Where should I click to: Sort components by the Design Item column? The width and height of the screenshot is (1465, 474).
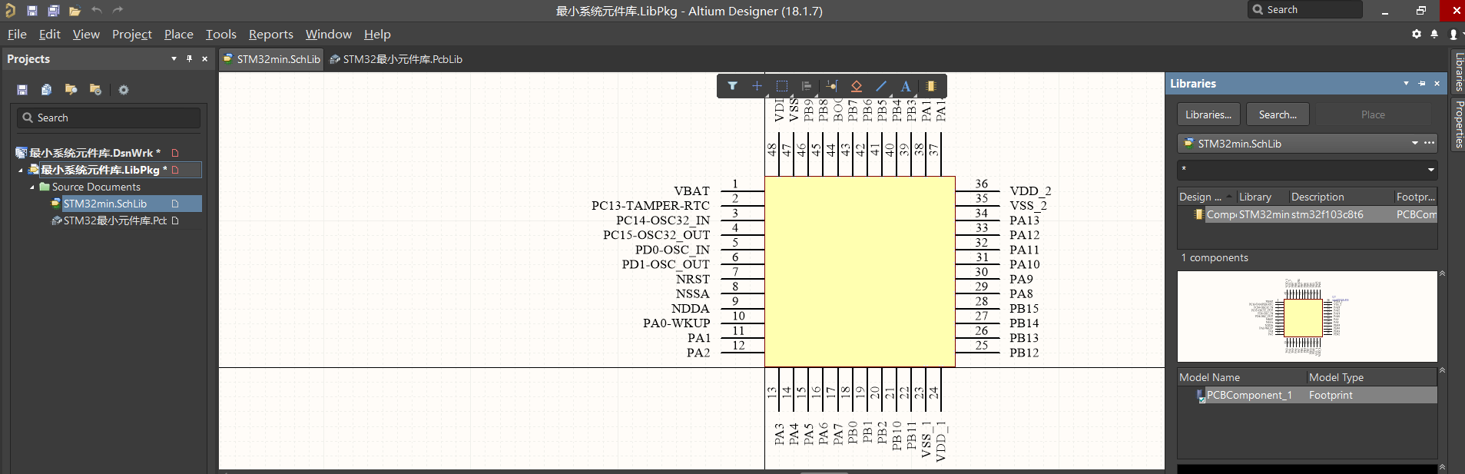[1205, 197]
